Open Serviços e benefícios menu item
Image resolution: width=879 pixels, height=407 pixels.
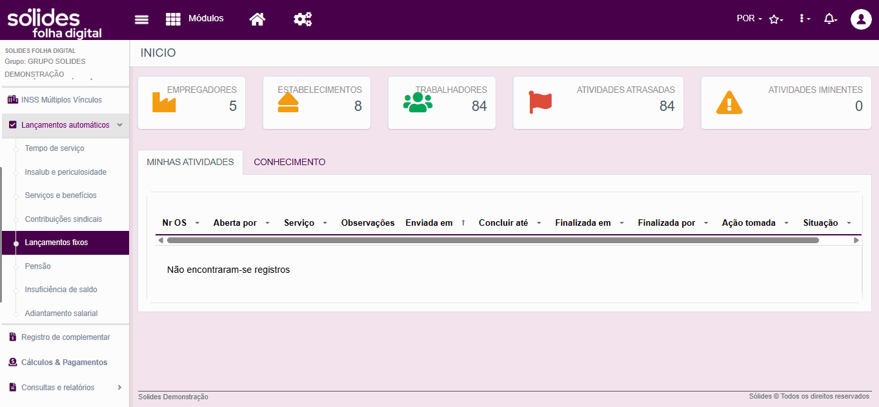point(61,195)
